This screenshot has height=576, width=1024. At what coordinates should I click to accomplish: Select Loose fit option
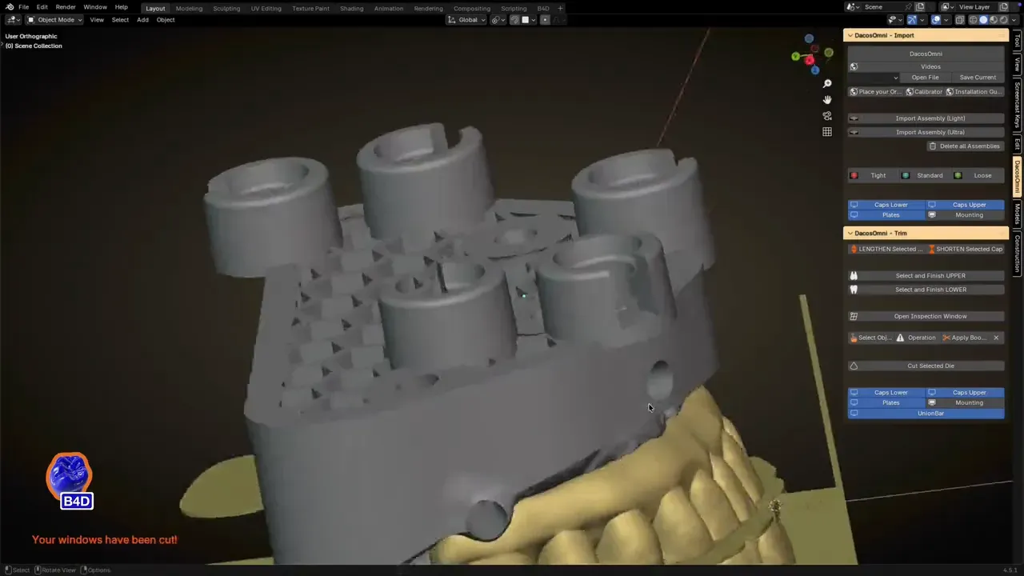tap(978, 175)
